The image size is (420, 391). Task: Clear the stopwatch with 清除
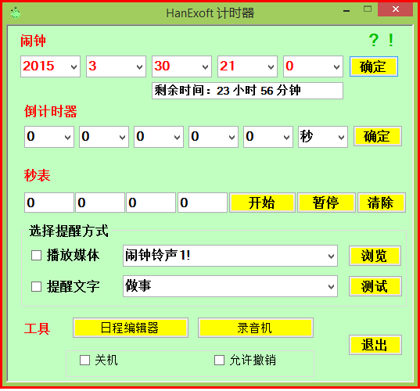(x=382, y=203)
